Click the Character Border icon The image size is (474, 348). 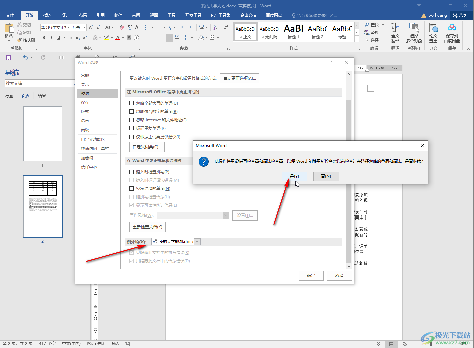(137, 27)
